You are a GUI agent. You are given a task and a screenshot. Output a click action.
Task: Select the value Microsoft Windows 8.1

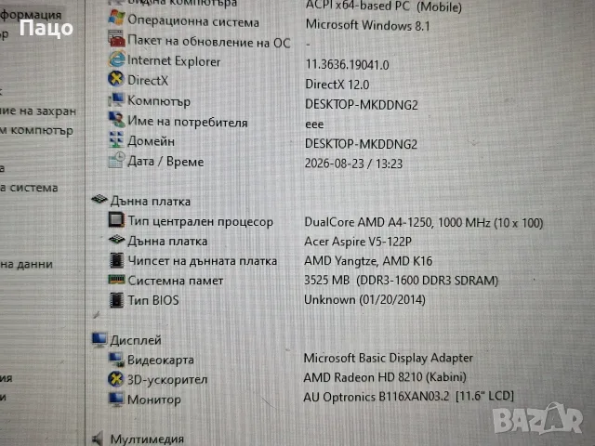click(368, 25)
